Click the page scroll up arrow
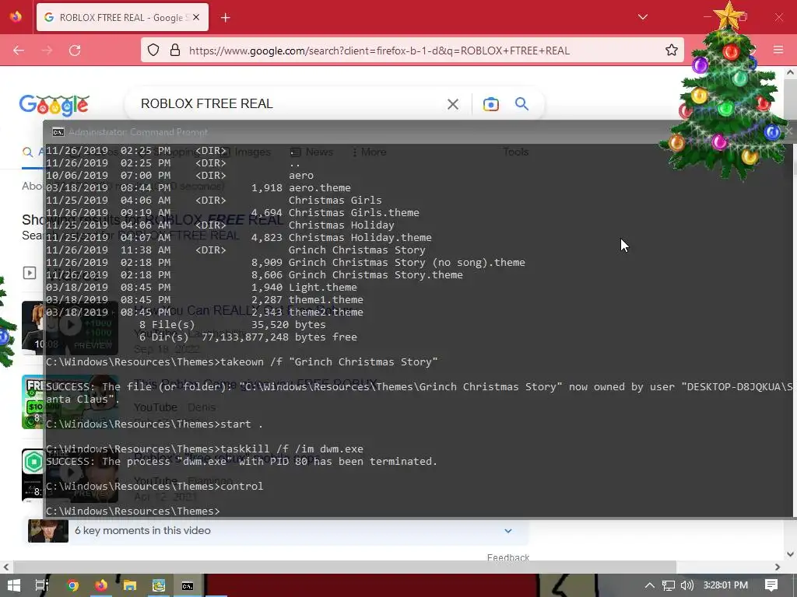 click(x=791, y=72)
